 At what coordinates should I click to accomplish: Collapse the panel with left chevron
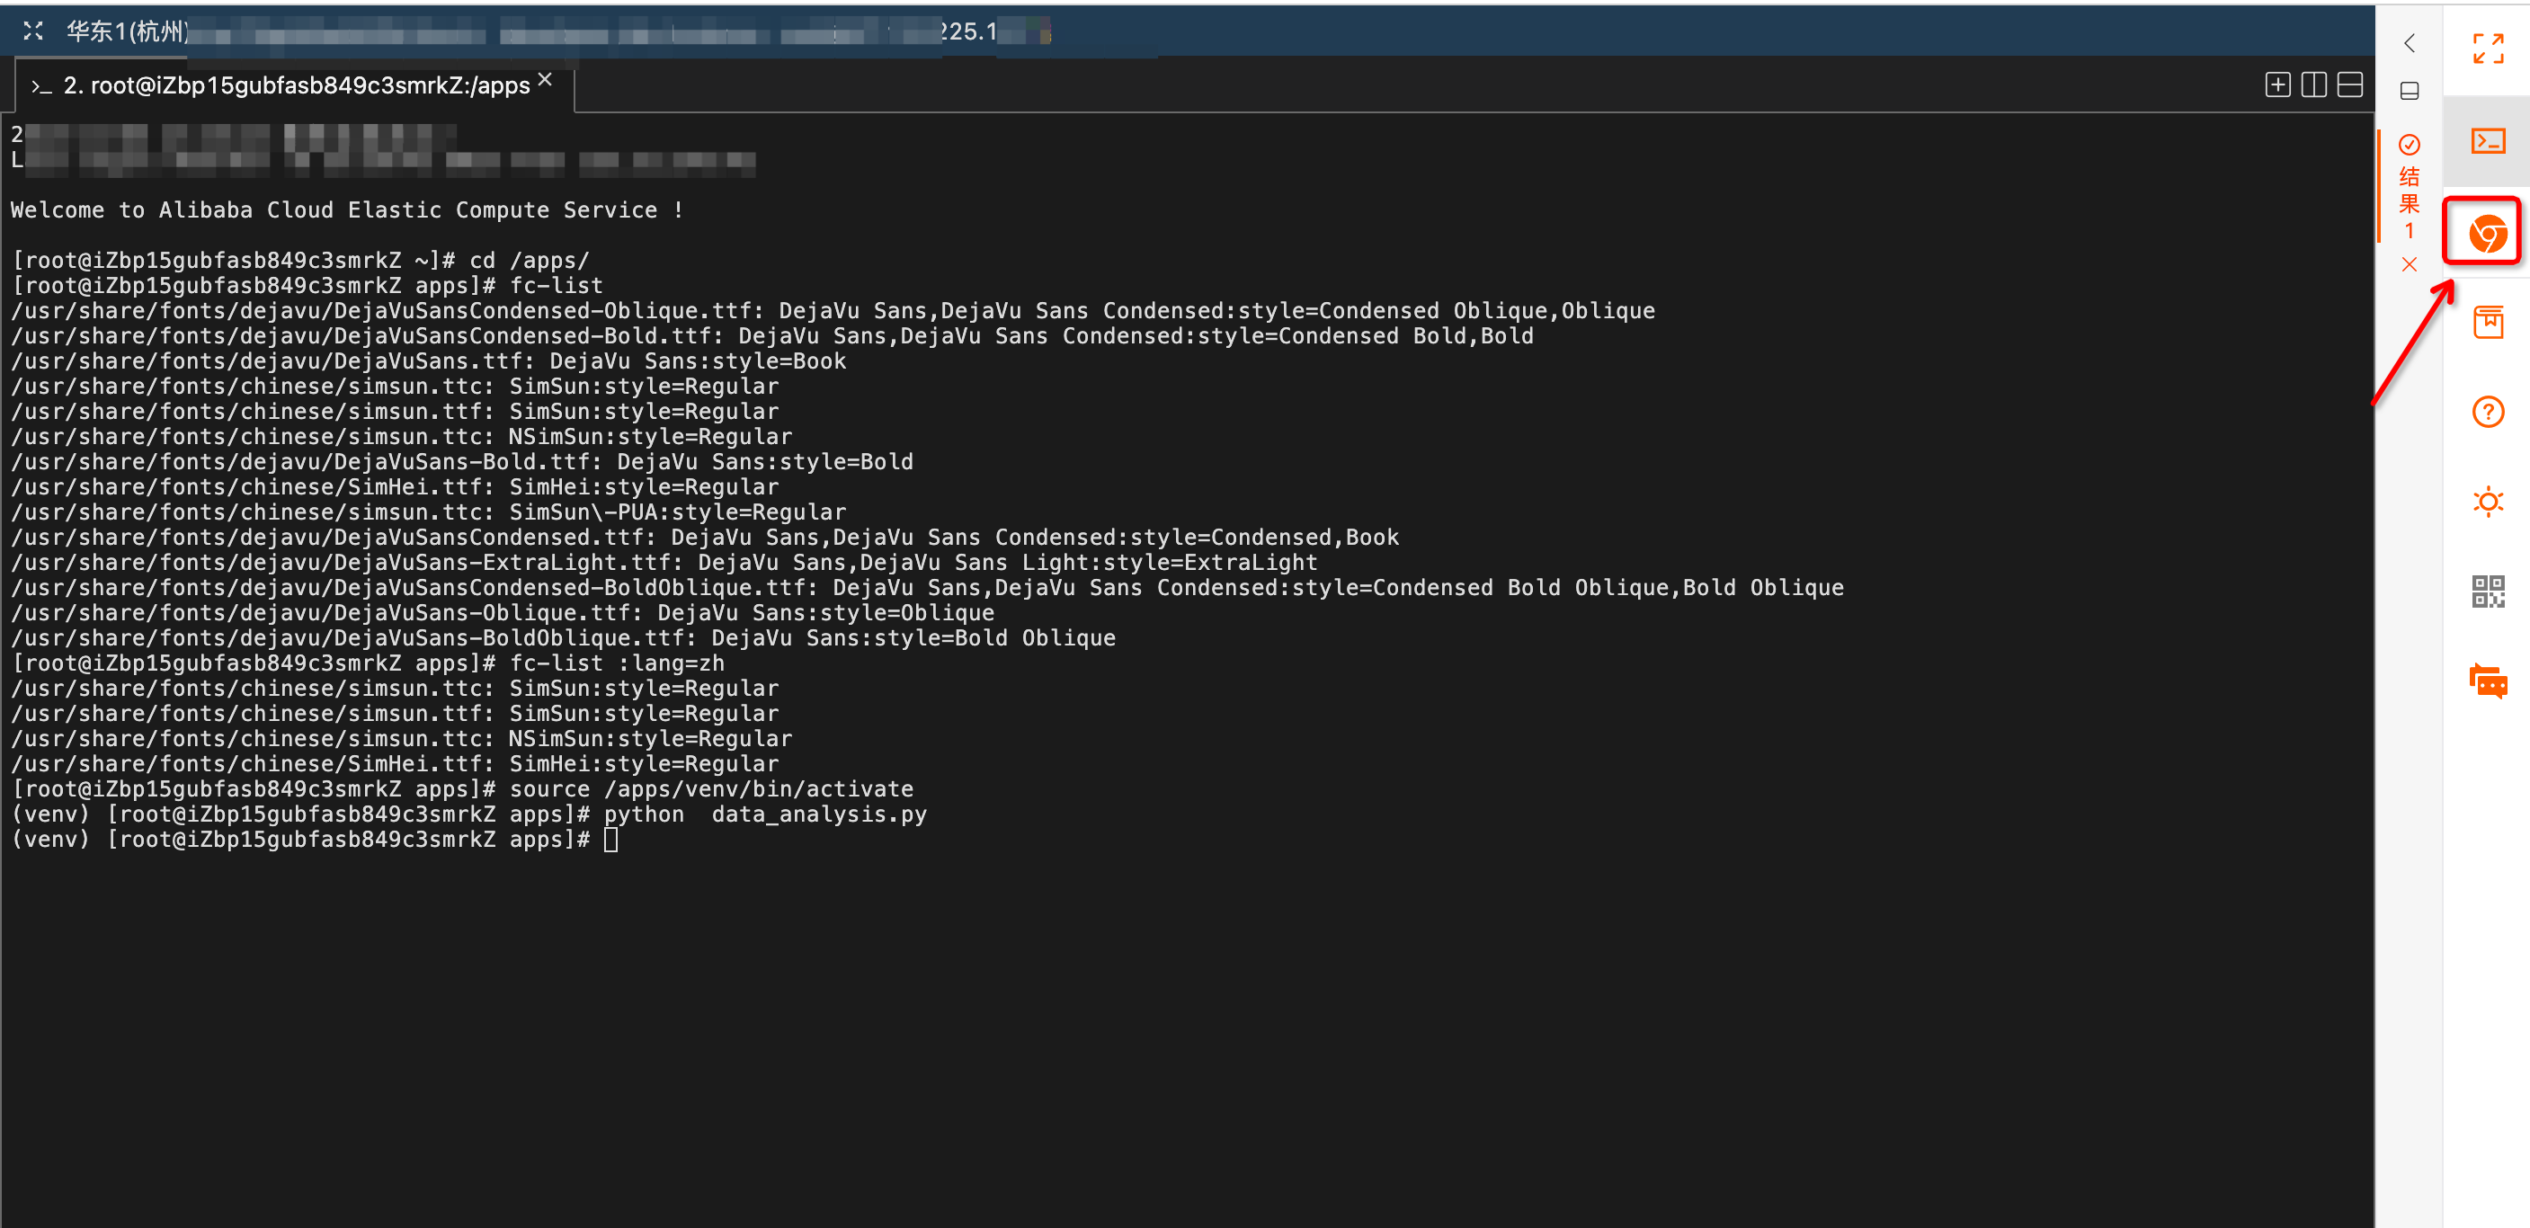(x=2409, y=43)
